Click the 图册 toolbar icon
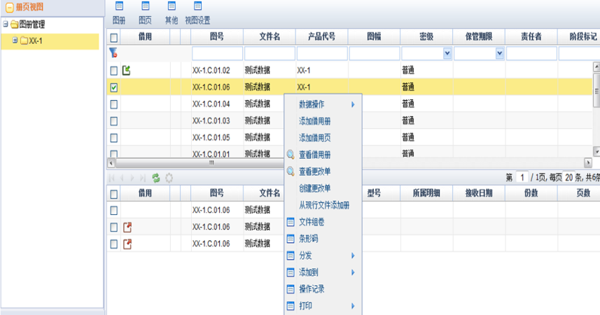 118,7
